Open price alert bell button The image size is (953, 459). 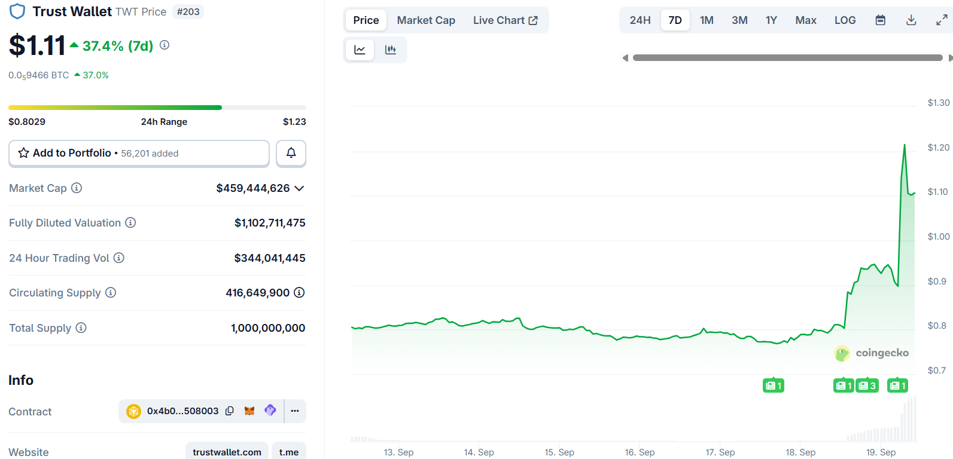pyautogui.click(x=291, y=153)
